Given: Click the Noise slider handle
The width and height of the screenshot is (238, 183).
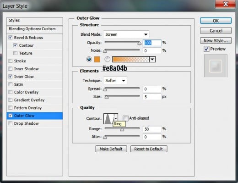Looking at the screenshot, I should click(x=105, y=51).
